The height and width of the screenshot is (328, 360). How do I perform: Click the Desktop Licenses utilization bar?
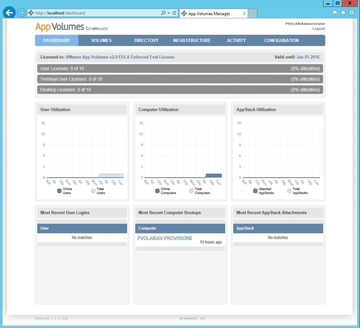[x=180, y=90]
